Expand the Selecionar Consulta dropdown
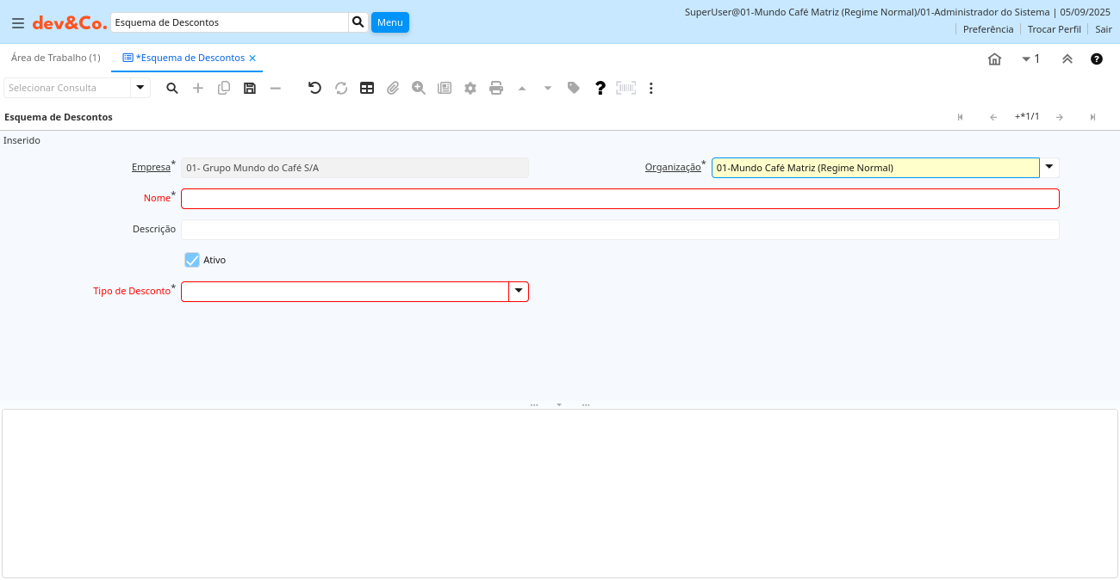This screenshot has height=580, width=1120. coord(140,88)
